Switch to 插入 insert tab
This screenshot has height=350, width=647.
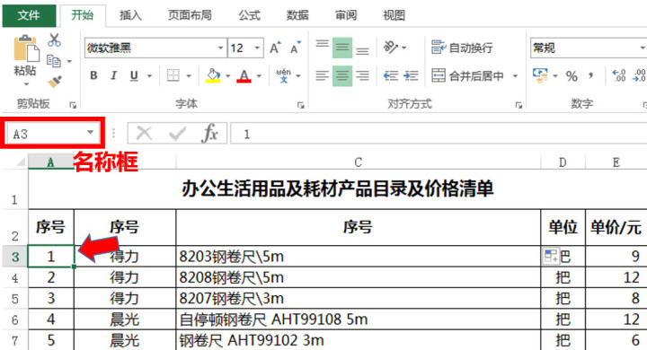tap(131, 15)
